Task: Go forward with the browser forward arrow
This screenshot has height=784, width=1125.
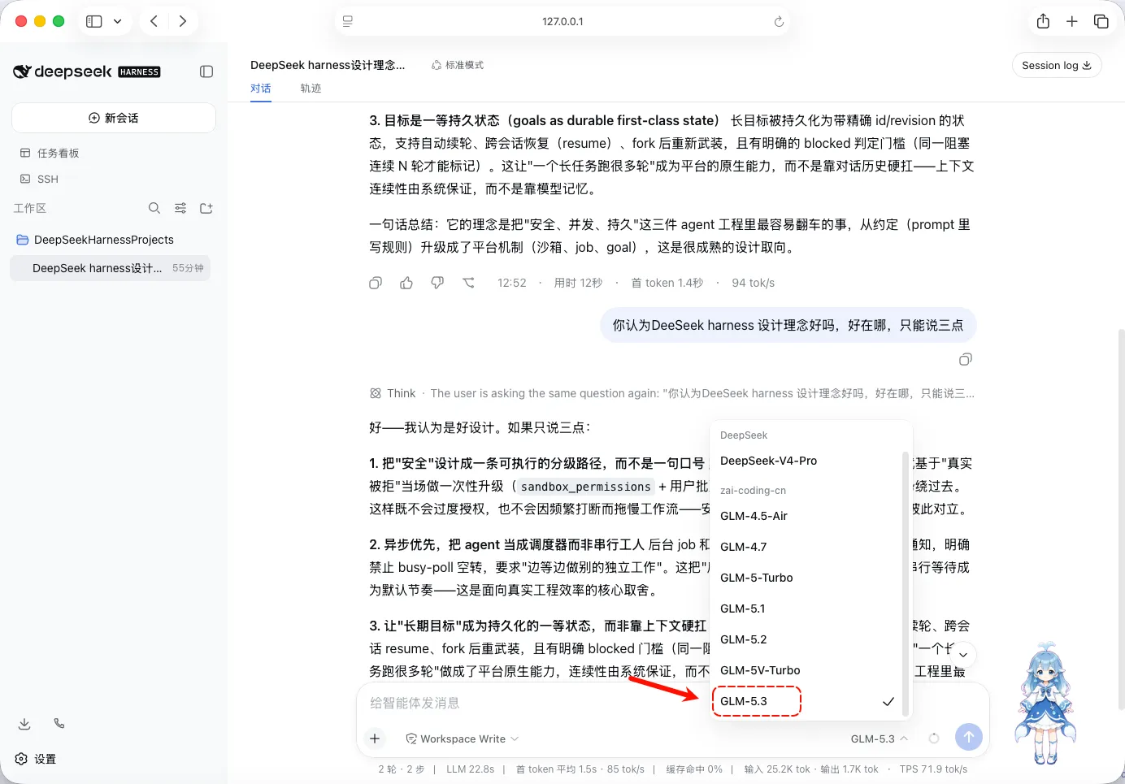Action: 183,21
